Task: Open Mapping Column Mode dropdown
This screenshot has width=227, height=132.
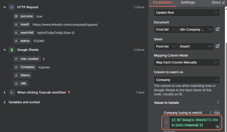Action: tap(187, 62)
